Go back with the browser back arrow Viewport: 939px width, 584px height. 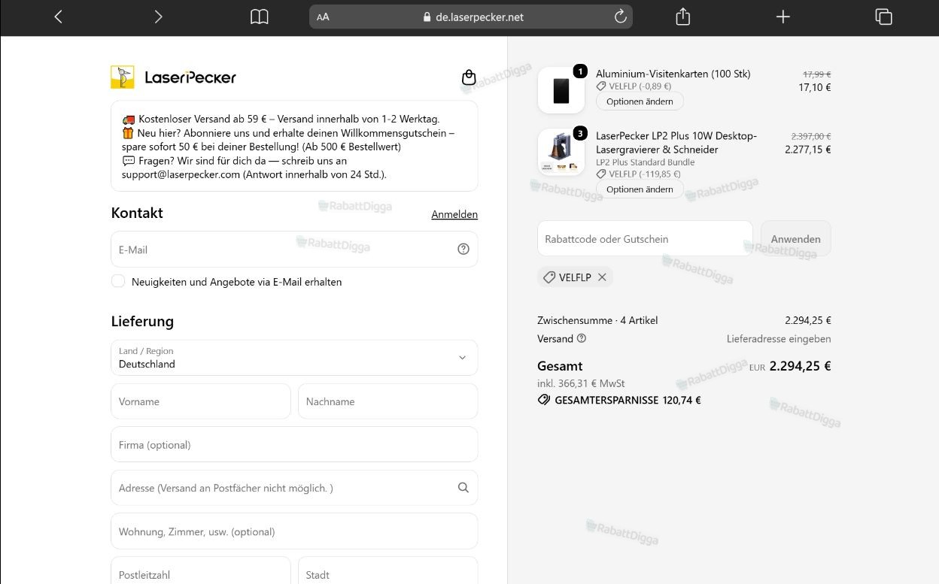click(x=58, y=17)
